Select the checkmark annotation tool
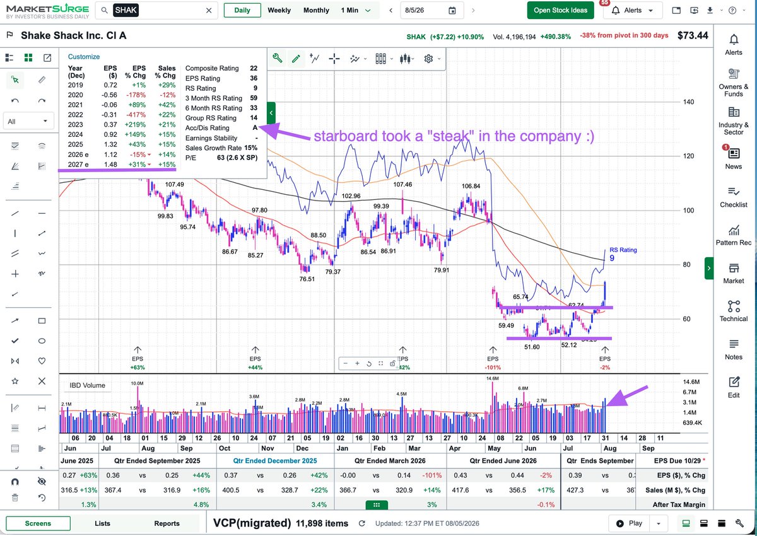This screenshot has width=757, height=536. tap(15, 341)
